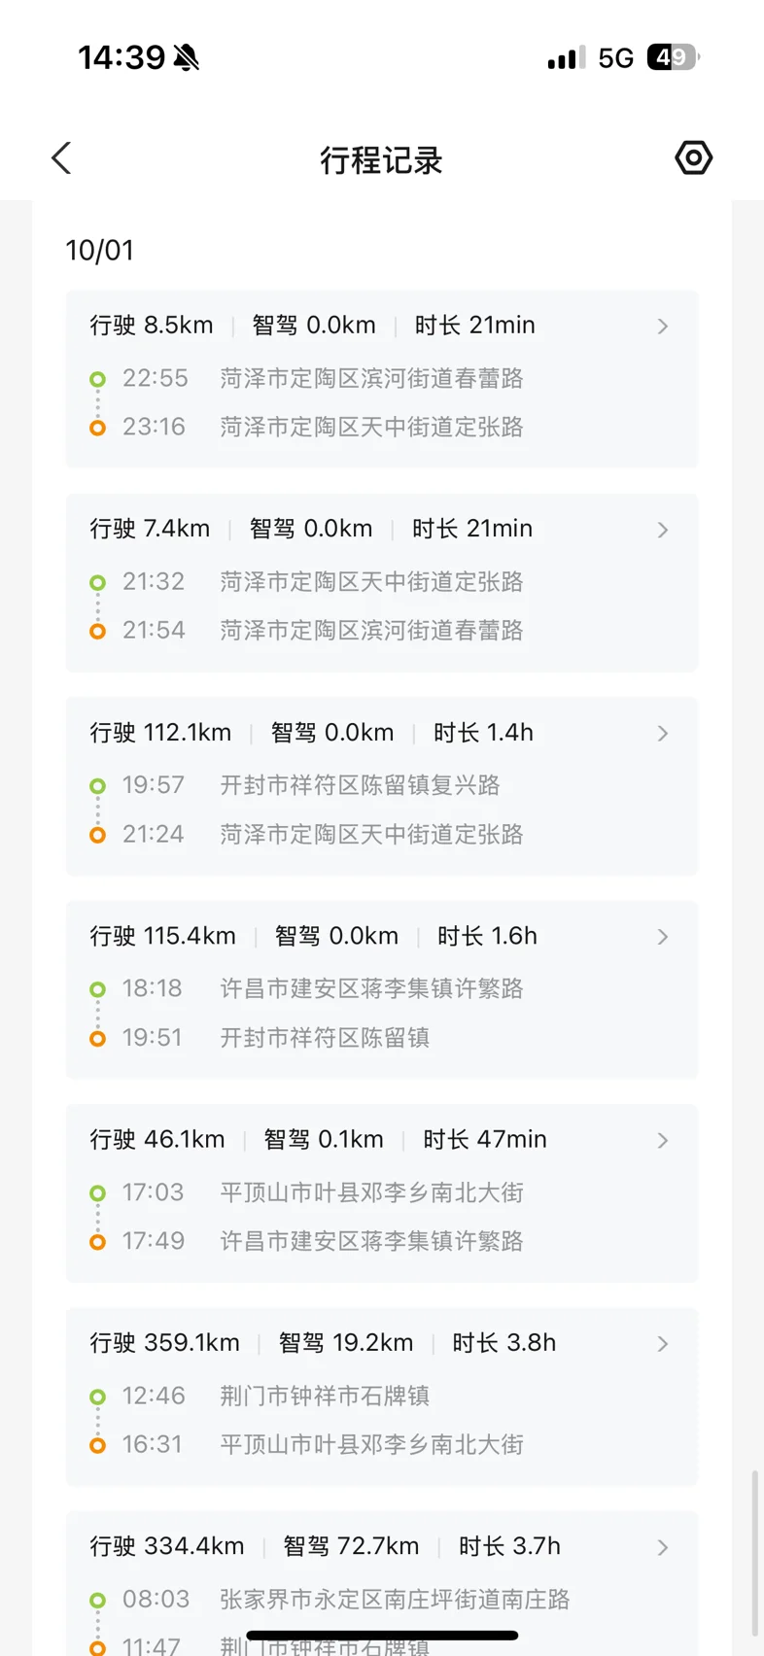Tap the back arrow icon
This screenshot has width=764, height=1656.
(61, 158)
